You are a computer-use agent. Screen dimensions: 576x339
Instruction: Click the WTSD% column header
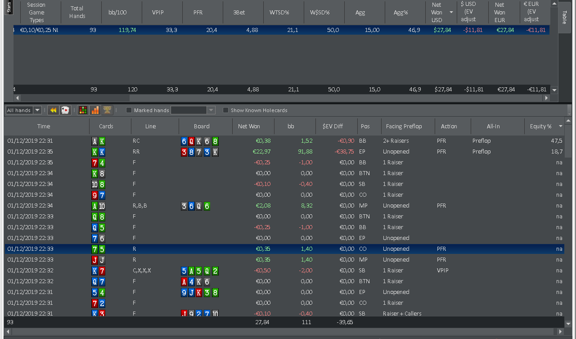[279, 12]
